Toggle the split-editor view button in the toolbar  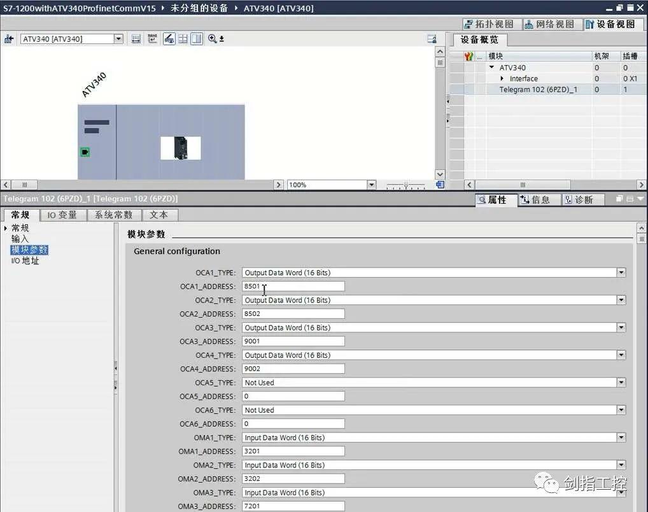183,39
